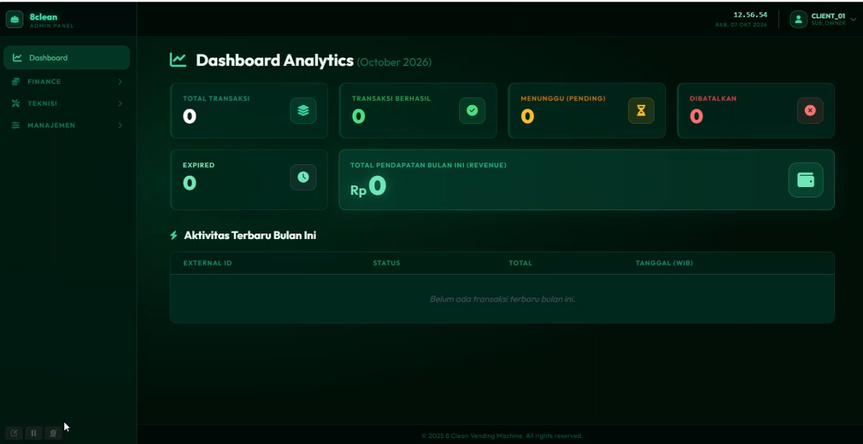This screenshot has height=444, width=863.
Task: Toggle the webcam button in the corner
Action: click(x=53, y=433)
